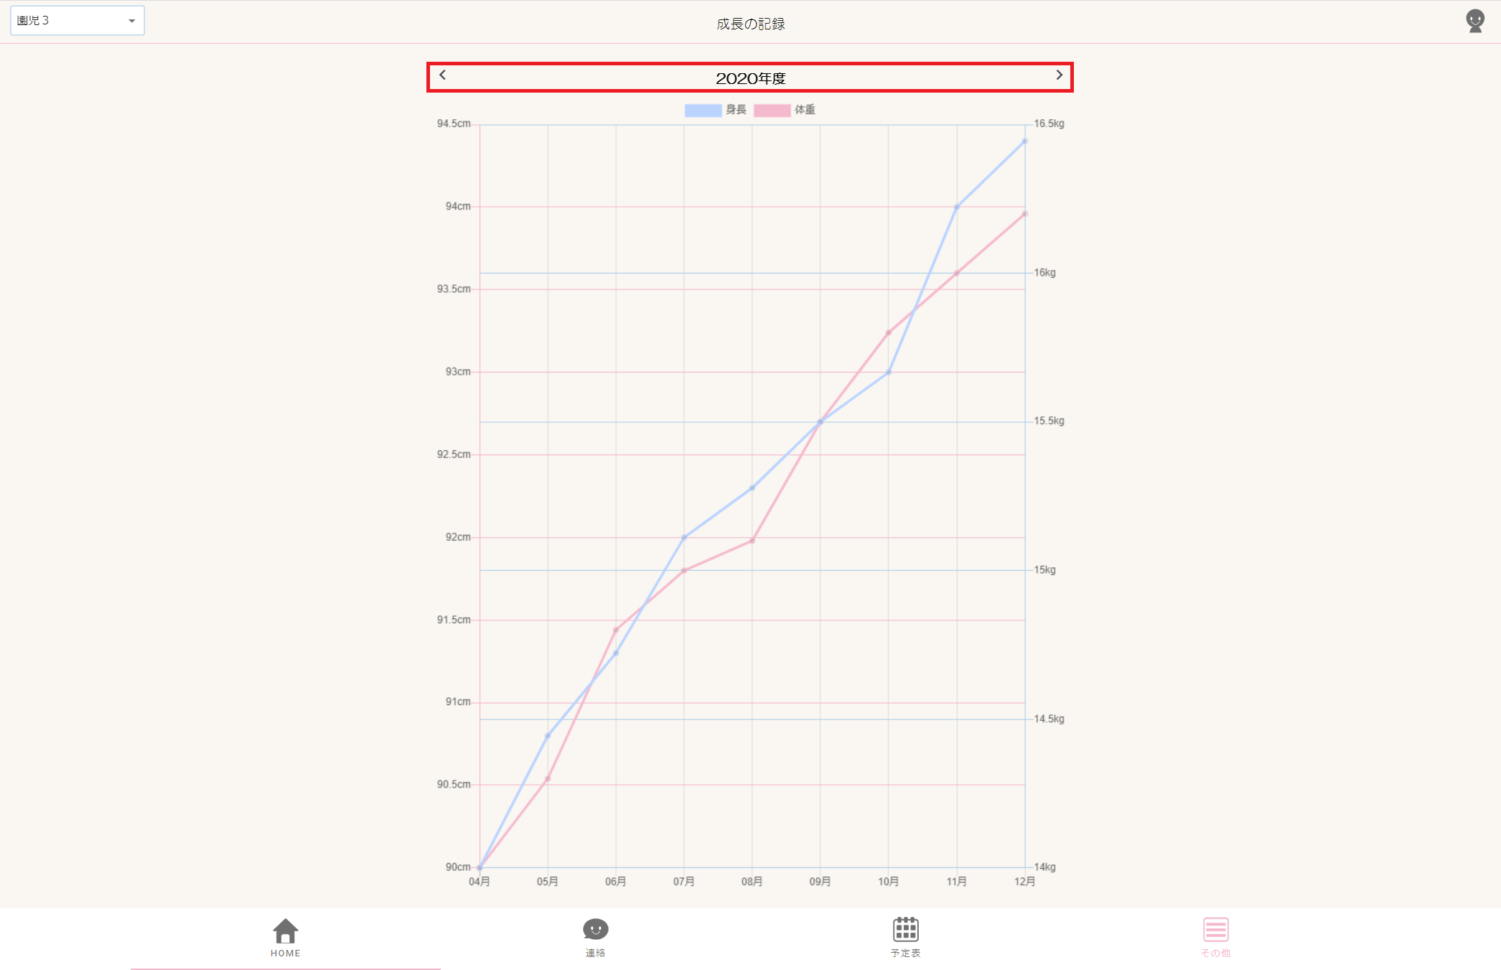The width and height of the screenshot is (1501, 970).
Task: Toggle the 身長 legend label
Action: [x=736, y=110]
